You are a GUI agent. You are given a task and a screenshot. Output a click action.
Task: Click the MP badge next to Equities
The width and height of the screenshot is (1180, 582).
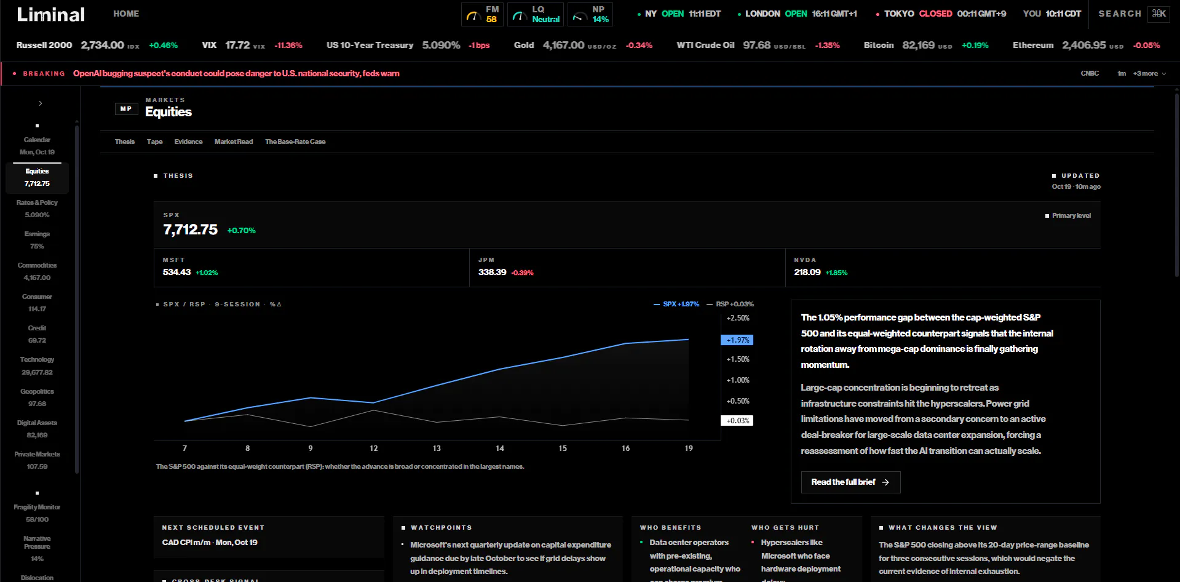(x=126, y=109)
